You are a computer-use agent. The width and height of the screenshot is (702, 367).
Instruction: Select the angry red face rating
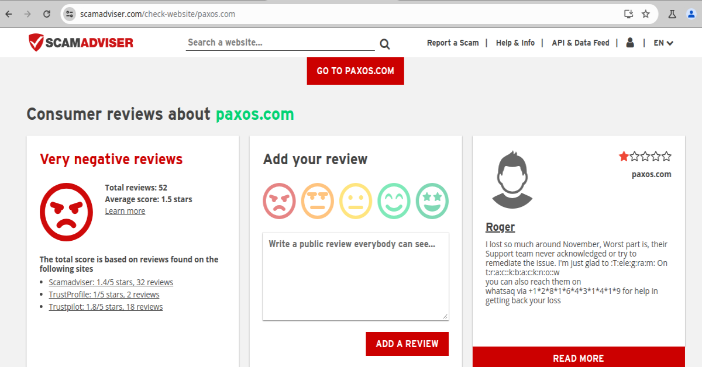280,200
